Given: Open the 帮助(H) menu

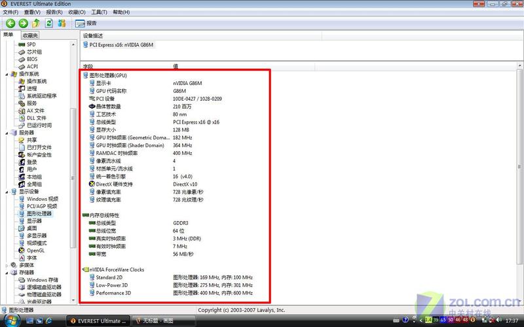Looking at the screenshot, I should click(121, 12).
